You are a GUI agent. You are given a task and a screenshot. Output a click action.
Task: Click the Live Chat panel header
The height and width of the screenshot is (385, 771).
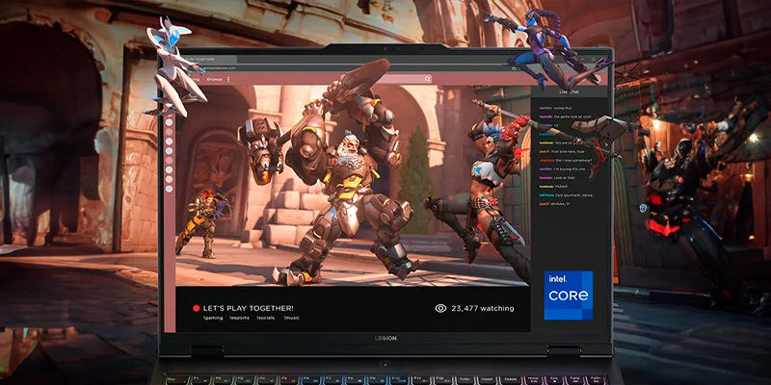pyautogui.click(x=571, y=91)
